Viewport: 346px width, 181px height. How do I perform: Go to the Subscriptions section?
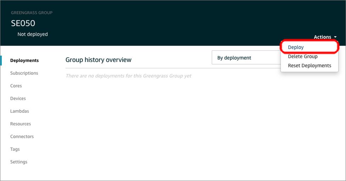pos(24,73)
